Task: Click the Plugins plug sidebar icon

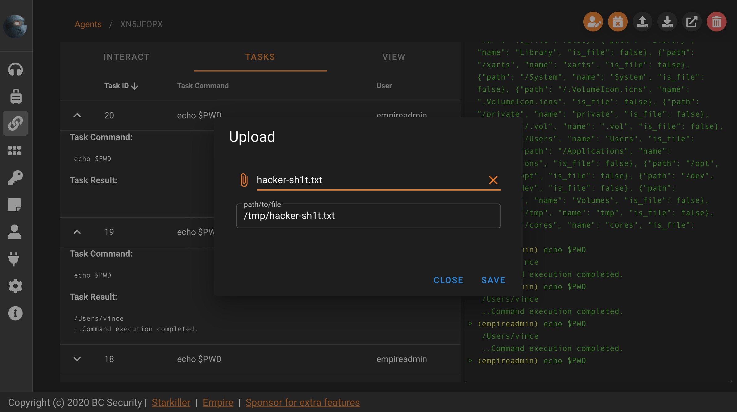Action: click(x=14, y=259)
